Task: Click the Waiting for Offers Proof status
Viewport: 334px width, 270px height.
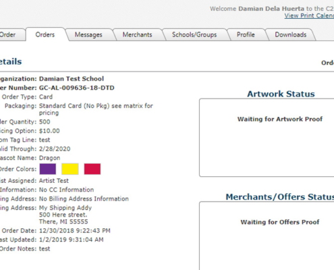Action: [x=280, y=222]
